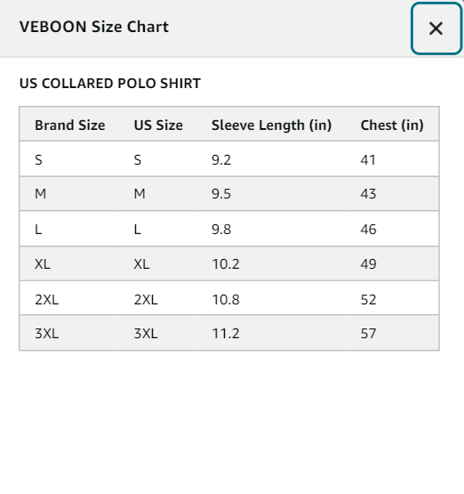The height and width of the screenshot is (494, 464).
Task: Select the Brand Size column header
Action: 70,126
